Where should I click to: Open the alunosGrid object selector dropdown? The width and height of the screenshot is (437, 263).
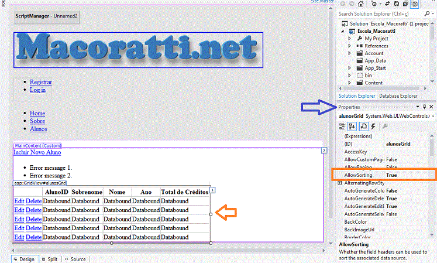click(x=433, y=116)
